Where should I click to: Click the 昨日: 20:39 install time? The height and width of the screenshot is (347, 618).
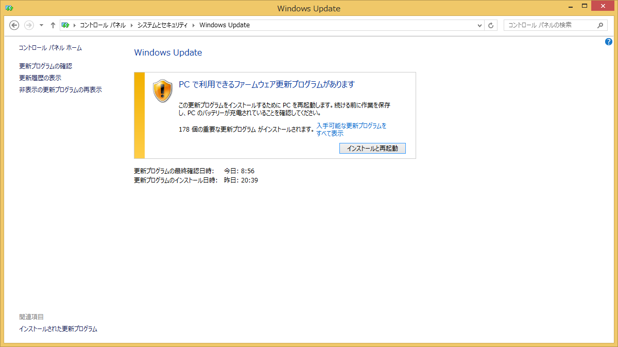pyautogui.click(x=241, y=180)
